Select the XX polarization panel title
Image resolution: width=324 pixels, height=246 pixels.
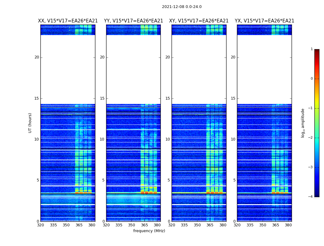tap(68, 21)
